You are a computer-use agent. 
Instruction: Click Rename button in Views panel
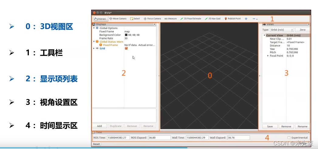coord(303,126)
